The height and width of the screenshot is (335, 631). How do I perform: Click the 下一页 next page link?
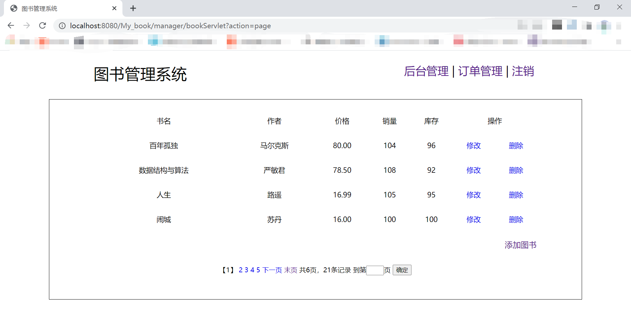pyautogui.click(x=272, y=270)
